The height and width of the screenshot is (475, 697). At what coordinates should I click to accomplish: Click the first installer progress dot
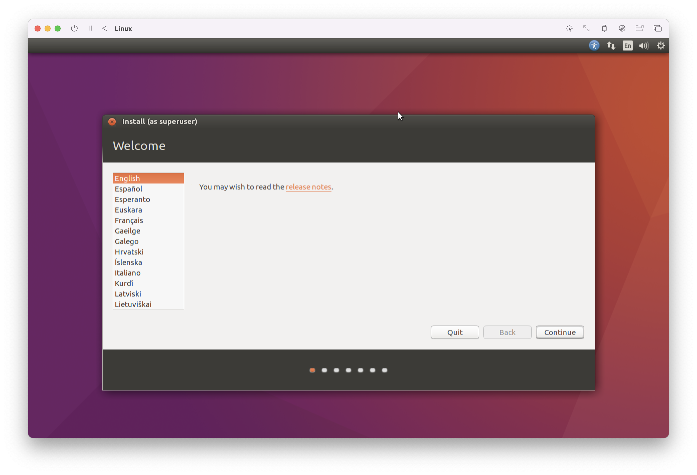click(x=312, y=370)
